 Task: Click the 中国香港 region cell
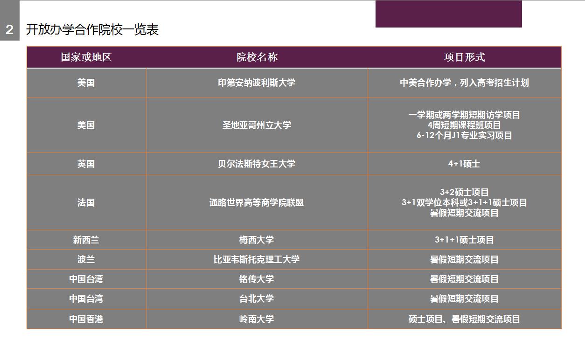coord(86,319)
